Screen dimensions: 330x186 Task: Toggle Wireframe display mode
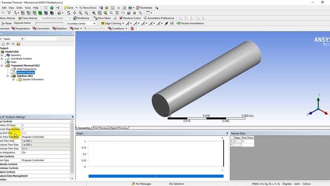pos(81,18)
